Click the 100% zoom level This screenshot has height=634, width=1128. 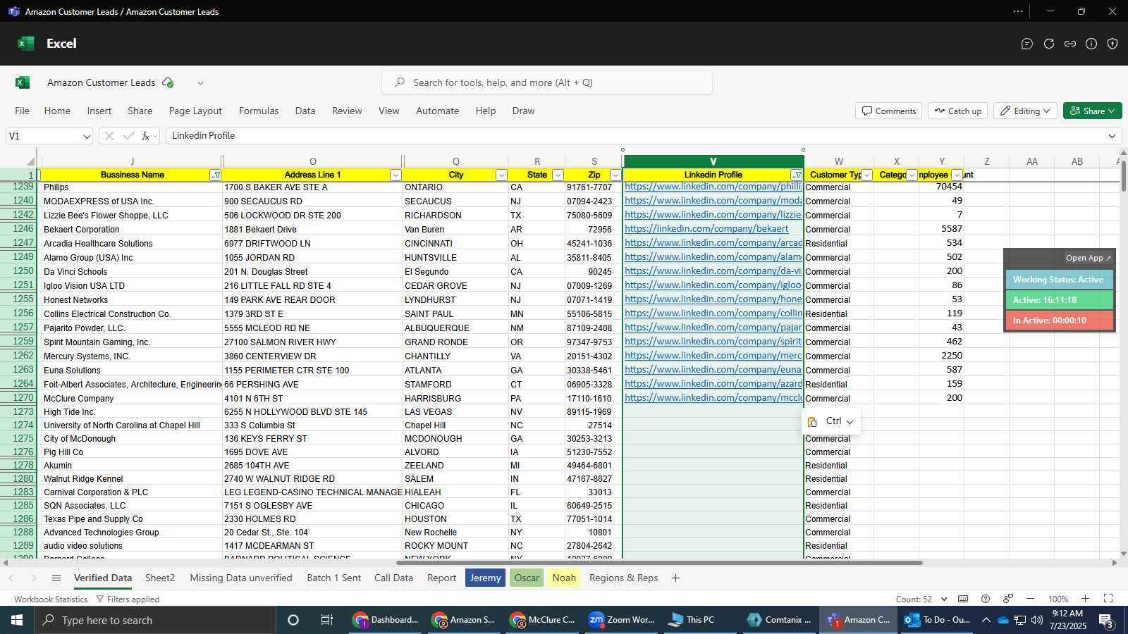(x=1058, y=599)
